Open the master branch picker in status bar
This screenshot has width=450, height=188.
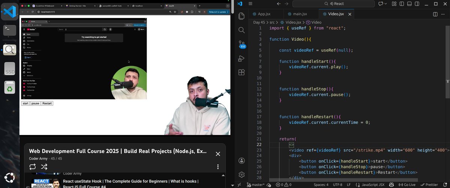(x=256, y=185)
